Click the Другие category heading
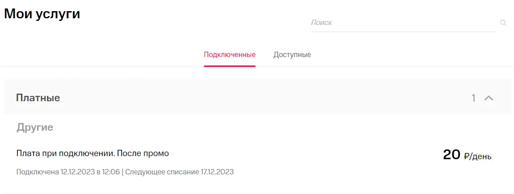The height and width of the screenshot is (194, 514). [x=35, y=128]
